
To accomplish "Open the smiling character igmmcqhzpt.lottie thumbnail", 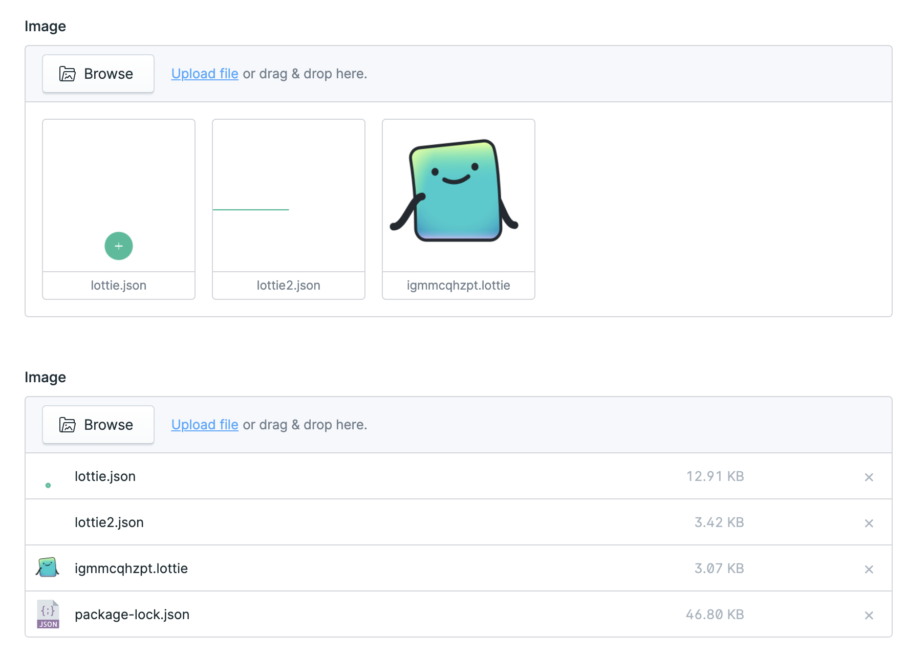I will click(458, 196).
